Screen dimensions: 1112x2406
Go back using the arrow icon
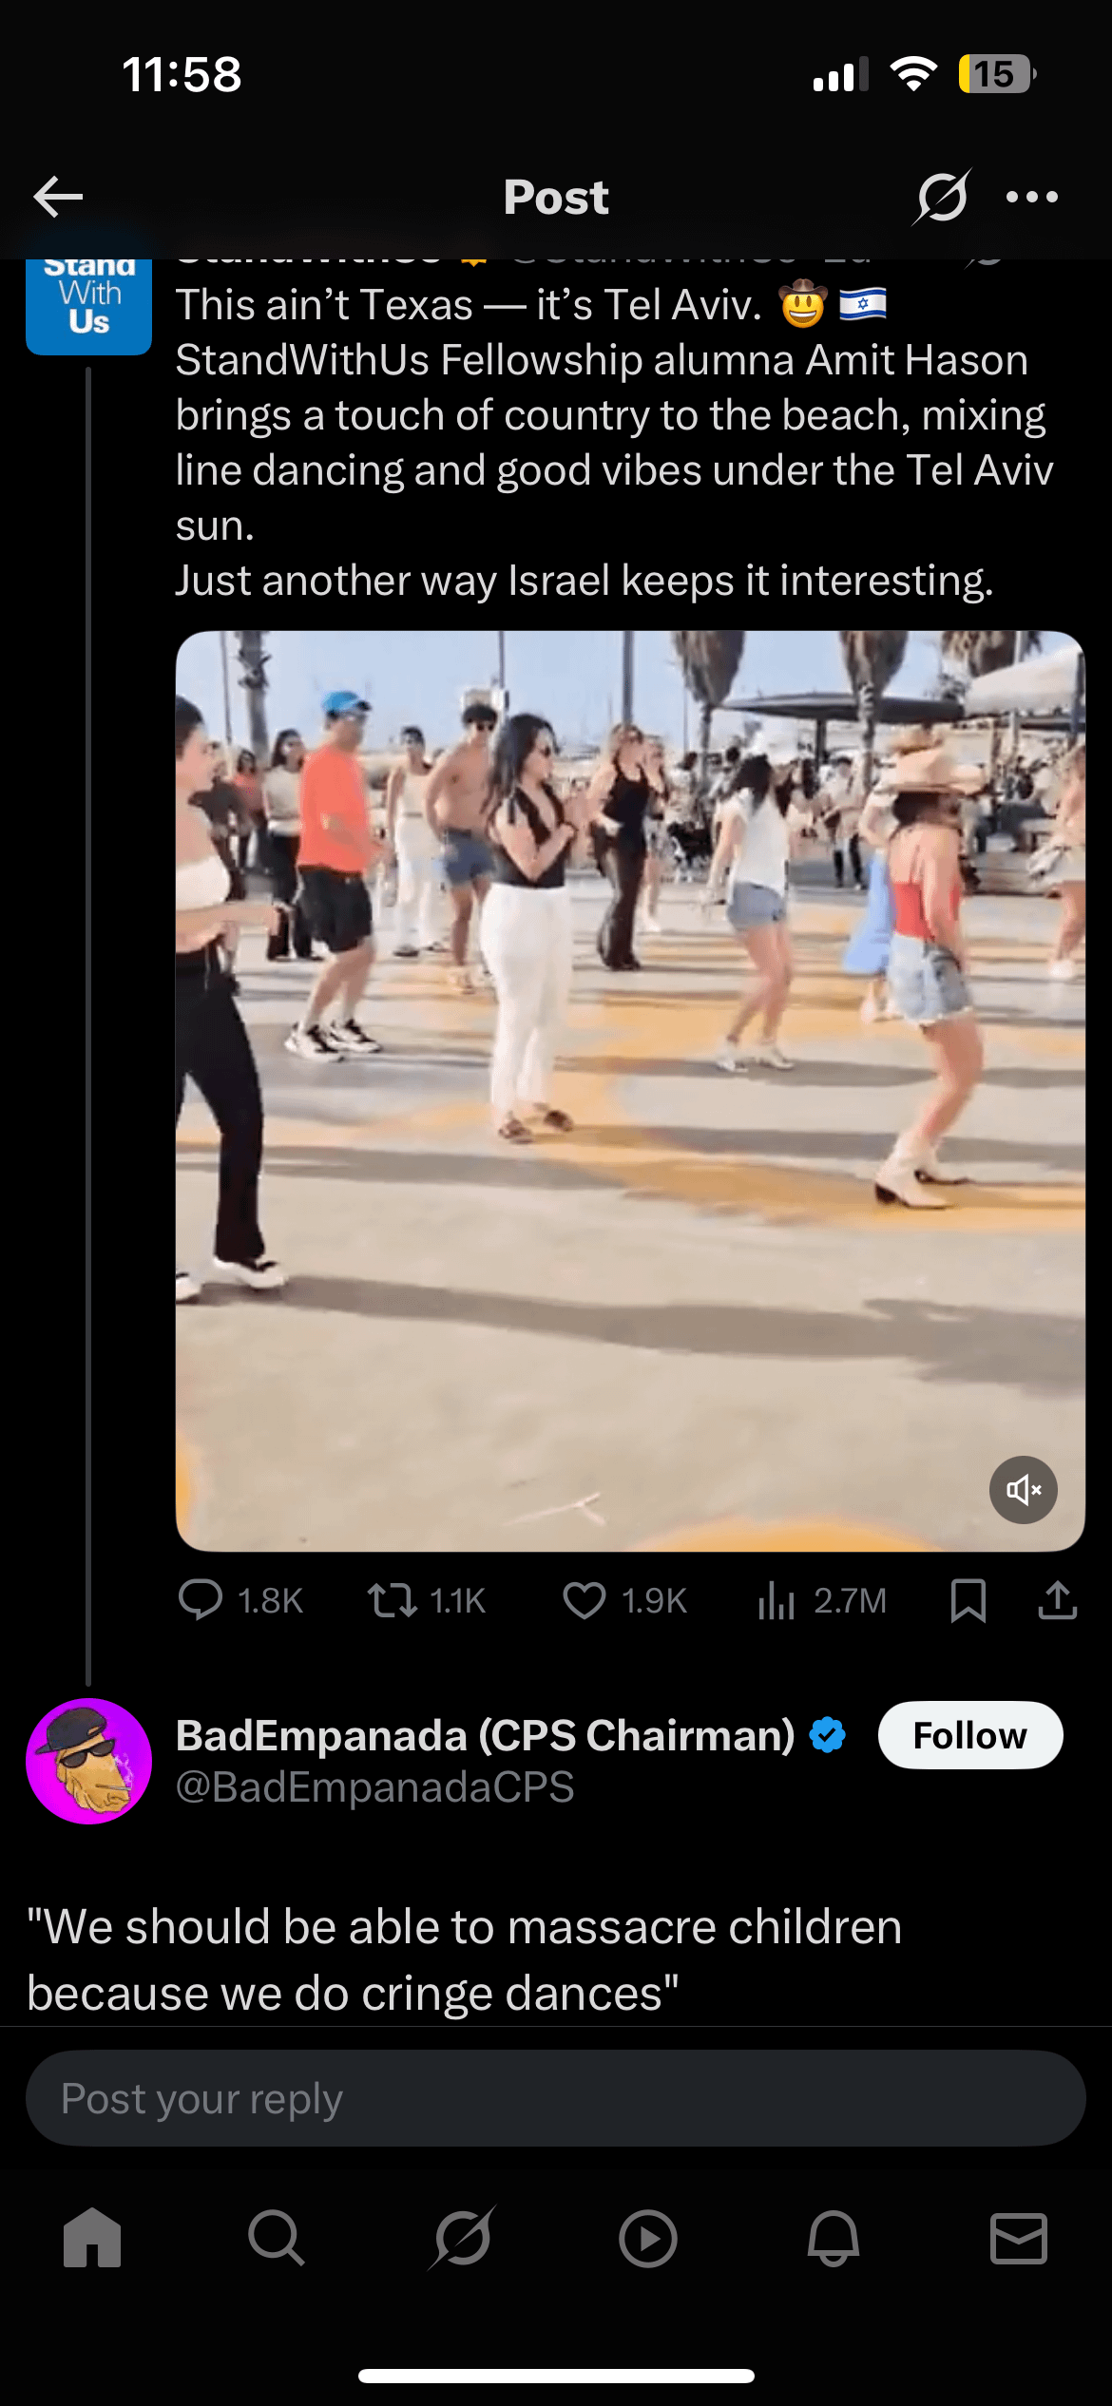(58, 197)
